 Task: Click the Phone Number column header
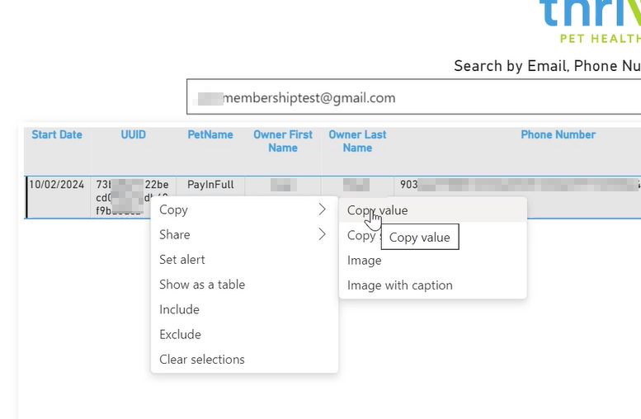tap(558, 134)
